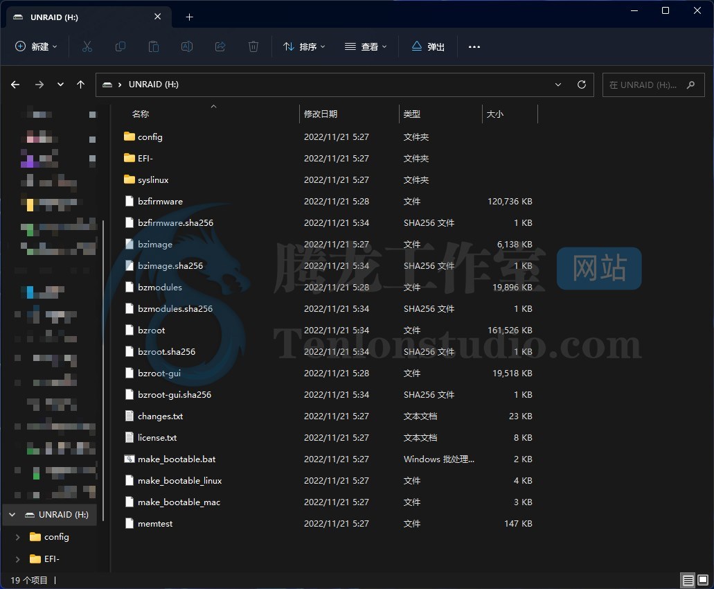Viewport: 714px width, 589px height.
Task: Click chevron before UNRAID (H:) in address bar
Action: point(120,85)
